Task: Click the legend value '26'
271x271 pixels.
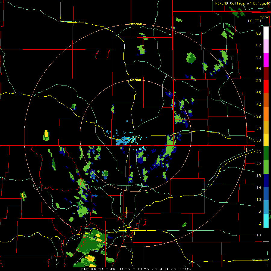Action: click(x=259, y=152)
